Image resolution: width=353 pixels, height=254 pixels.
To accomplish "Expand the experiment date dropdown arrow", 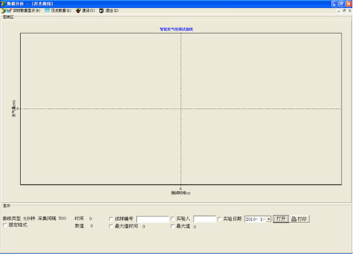I will coord(268,219).
